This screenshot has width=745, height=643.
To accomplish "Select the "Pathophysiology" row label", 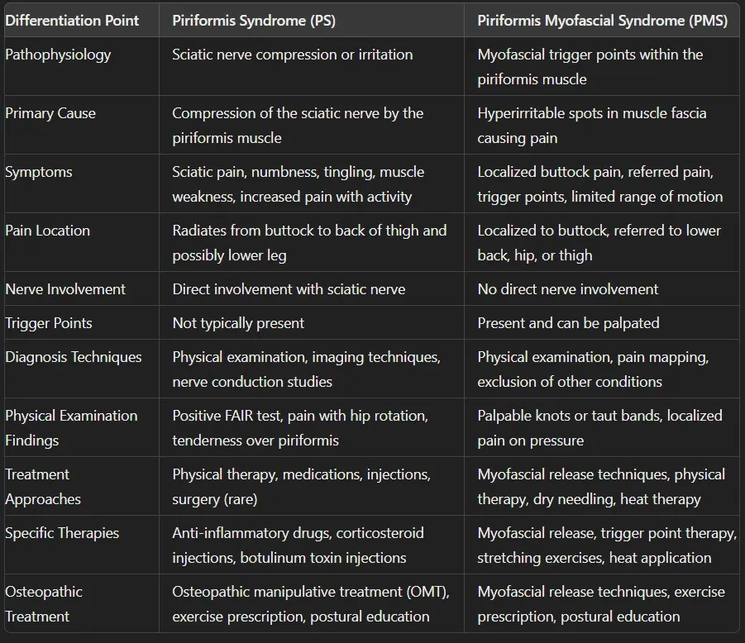I will [58, 55].
